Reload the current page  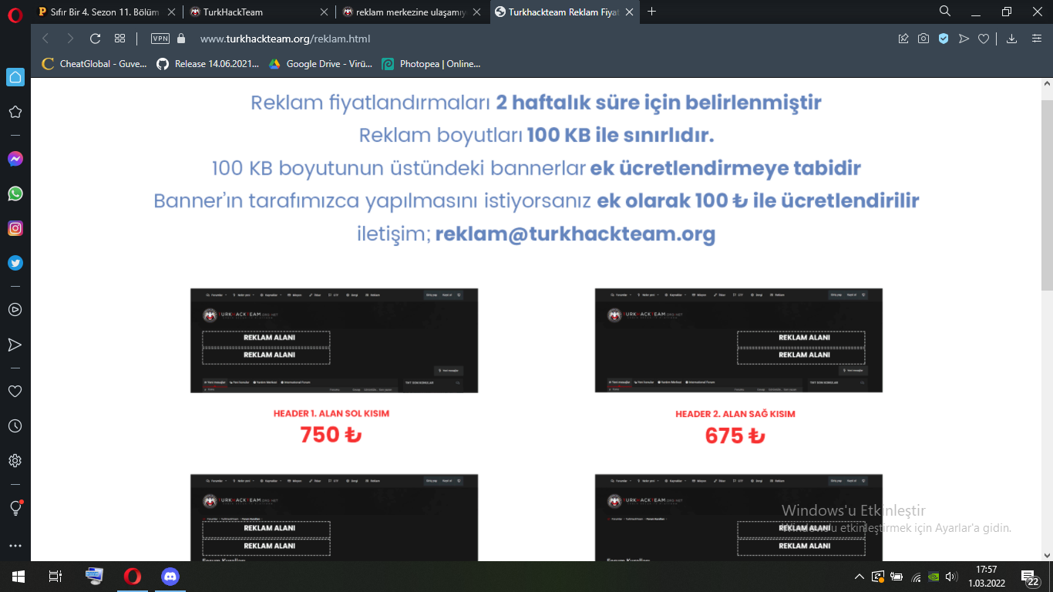[x=96, y=39]
